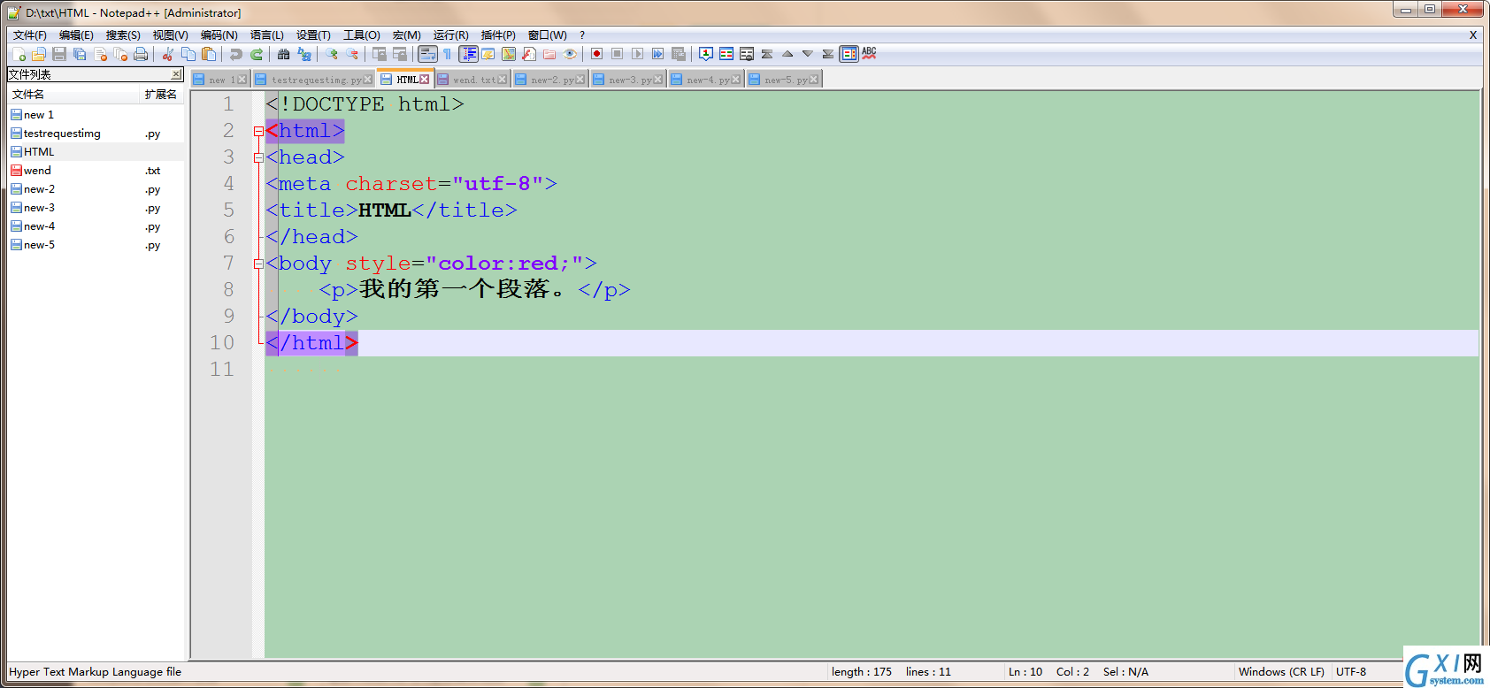This screenshot has width=1490, height=688.
Task: Click the Zoom In magnifier icon
Action: click(x=331, y=54)
